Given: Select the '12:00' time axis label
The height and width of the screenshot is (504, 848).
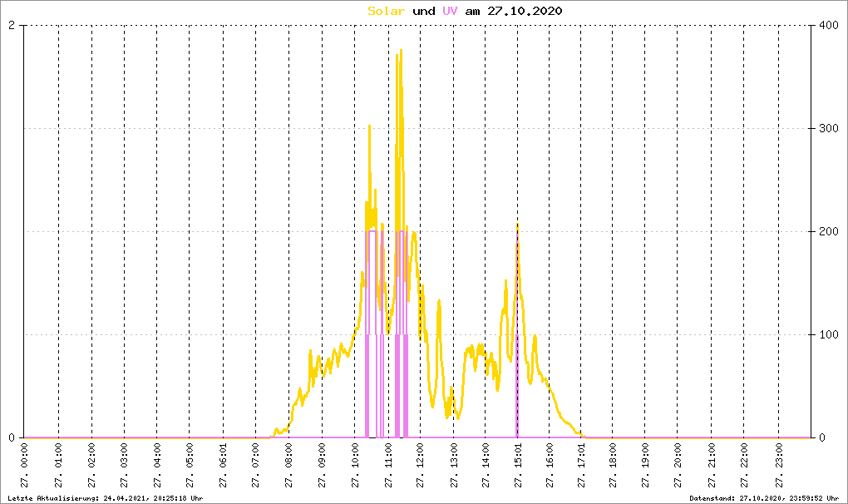Looking at the screenshot, I should (x=420, y=465).
